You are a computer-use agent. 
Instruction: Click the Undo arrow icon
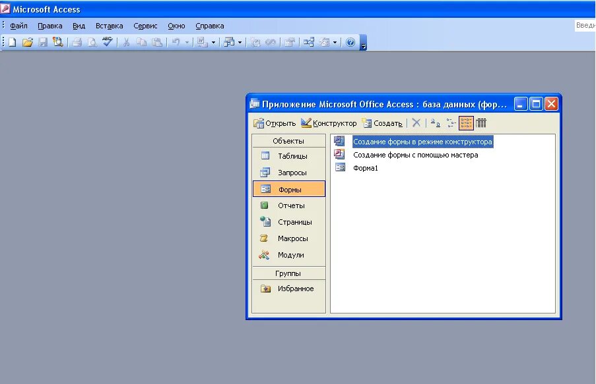176,42
